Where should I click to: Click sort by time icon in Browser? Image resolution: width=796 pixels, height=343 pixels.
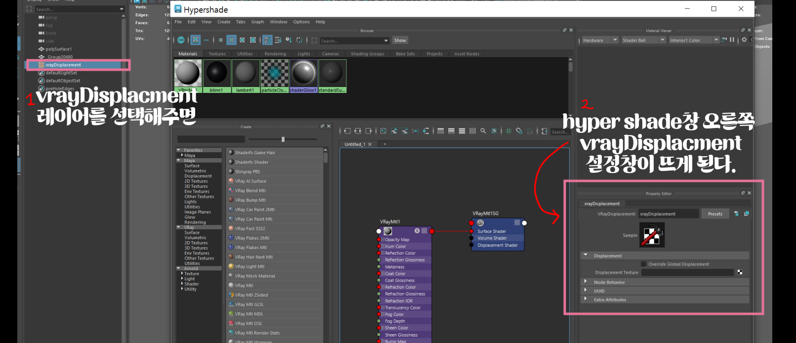click(x=289, y=40)
